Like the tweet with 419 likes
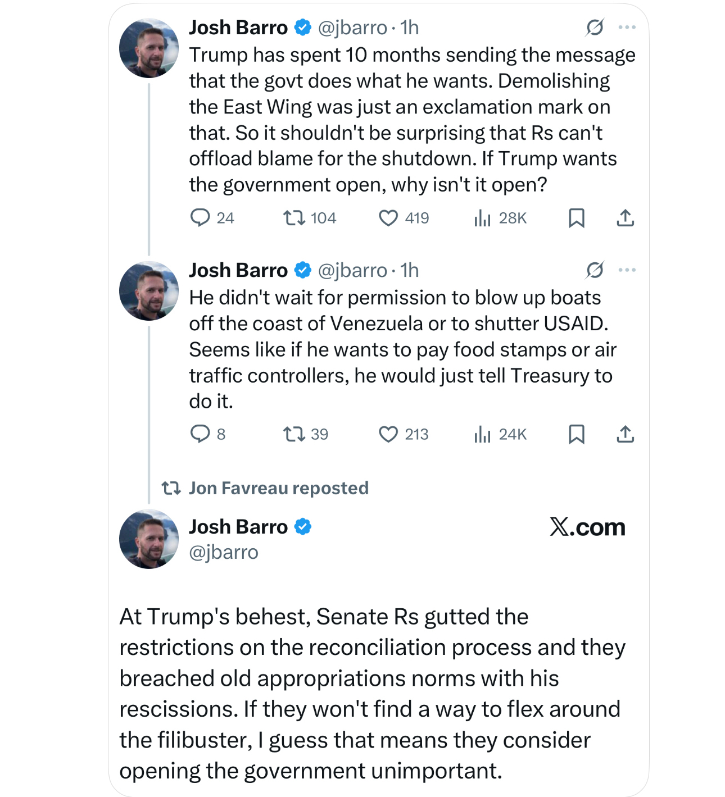This screenshot has height=797, width=725. (x=388, y=217)
